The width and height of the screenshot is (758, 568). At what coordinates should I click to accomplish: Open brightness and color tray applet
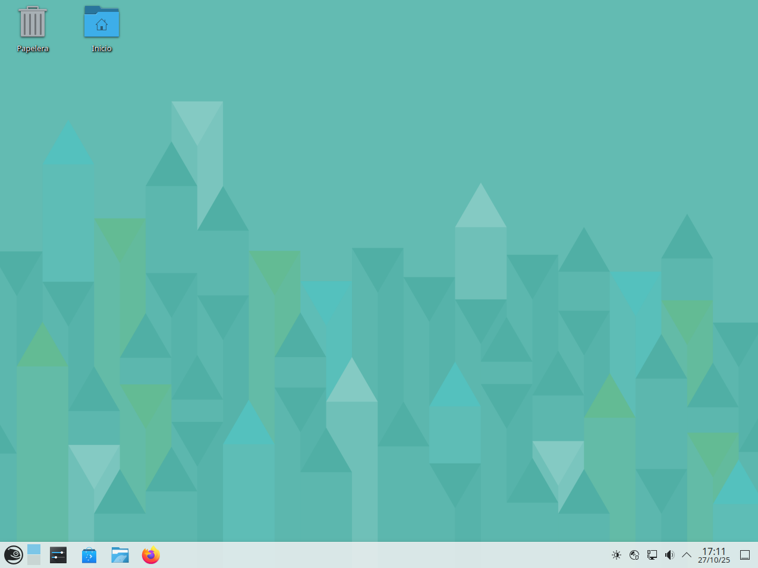click(617, 555)
